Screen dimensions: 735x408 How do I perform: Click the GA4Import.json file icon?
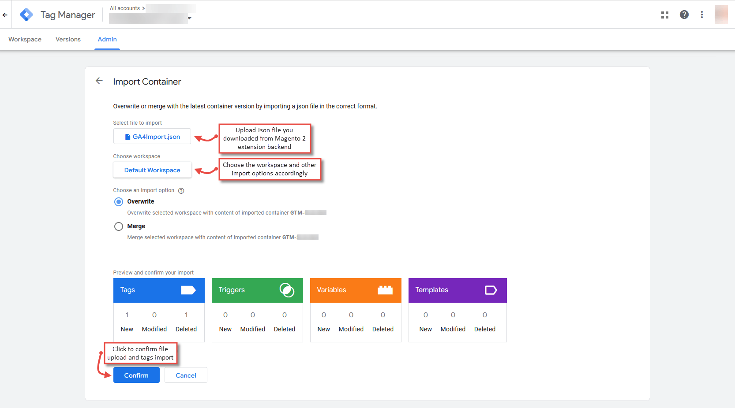coord(127,137)
